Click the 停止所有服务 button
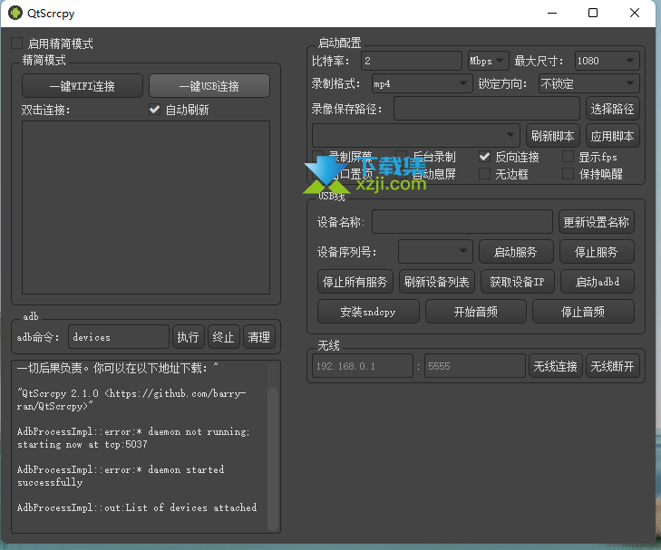Viewport: 661px width, 550px height. click(x=355, y=281)
